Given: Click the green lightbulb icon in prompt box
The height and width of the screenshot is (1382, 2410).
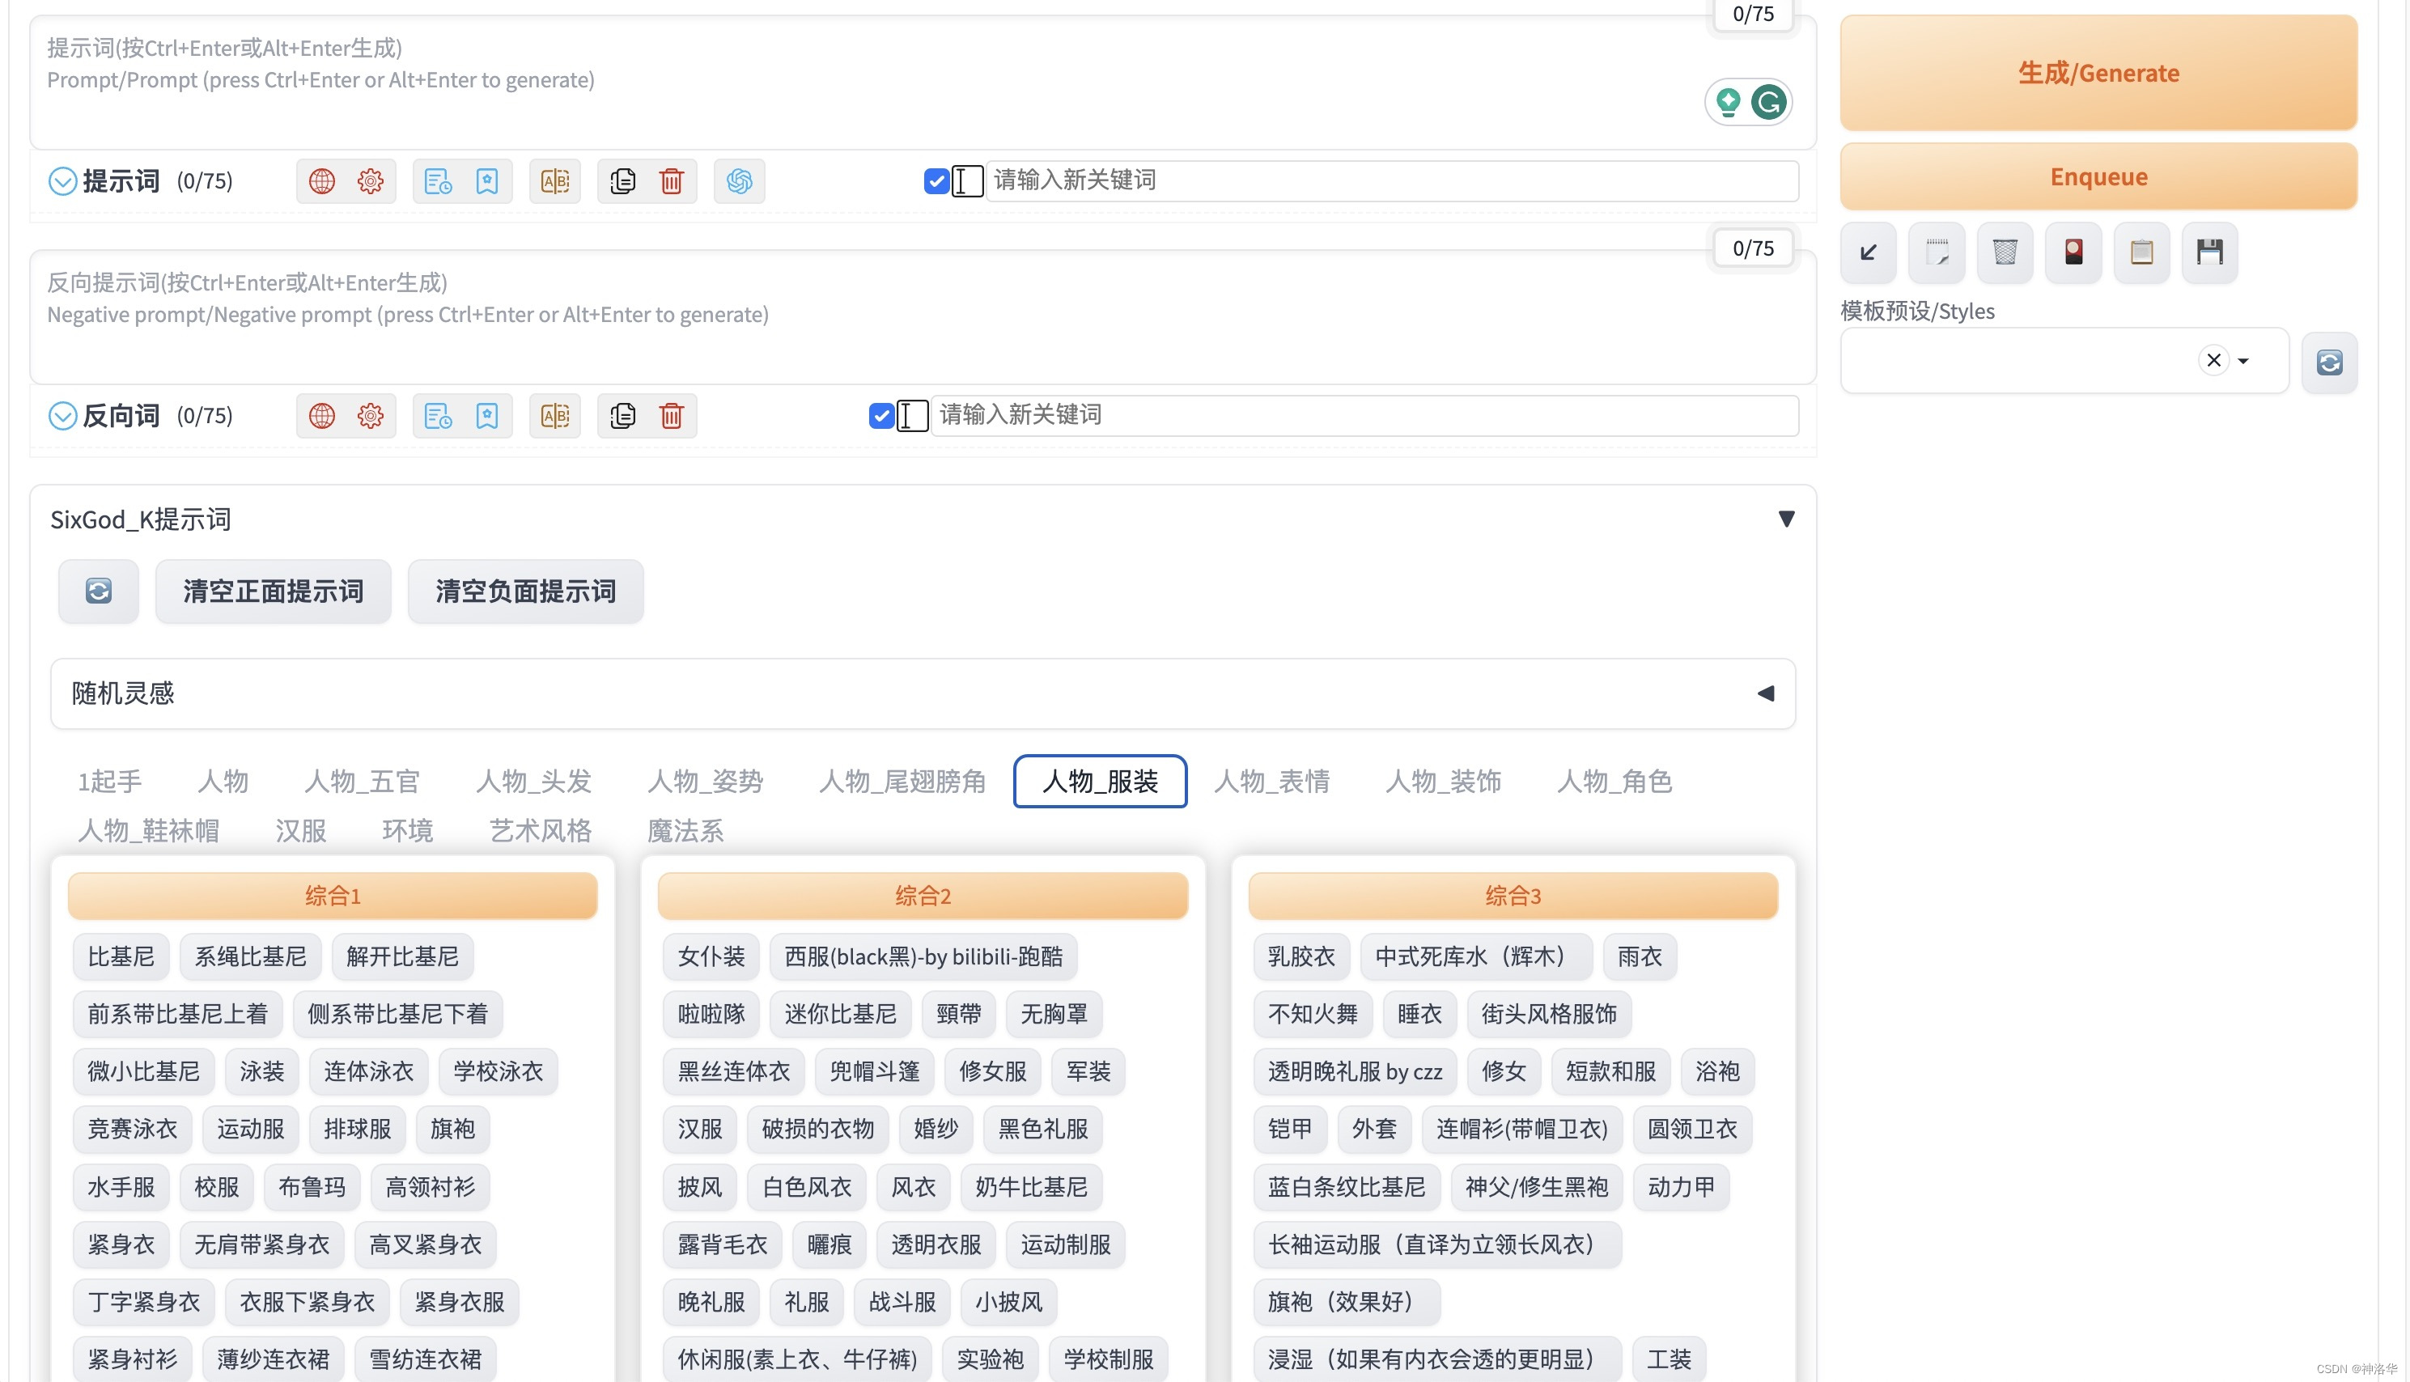Looking at the screenshot, I should [x=1729, y=102].
